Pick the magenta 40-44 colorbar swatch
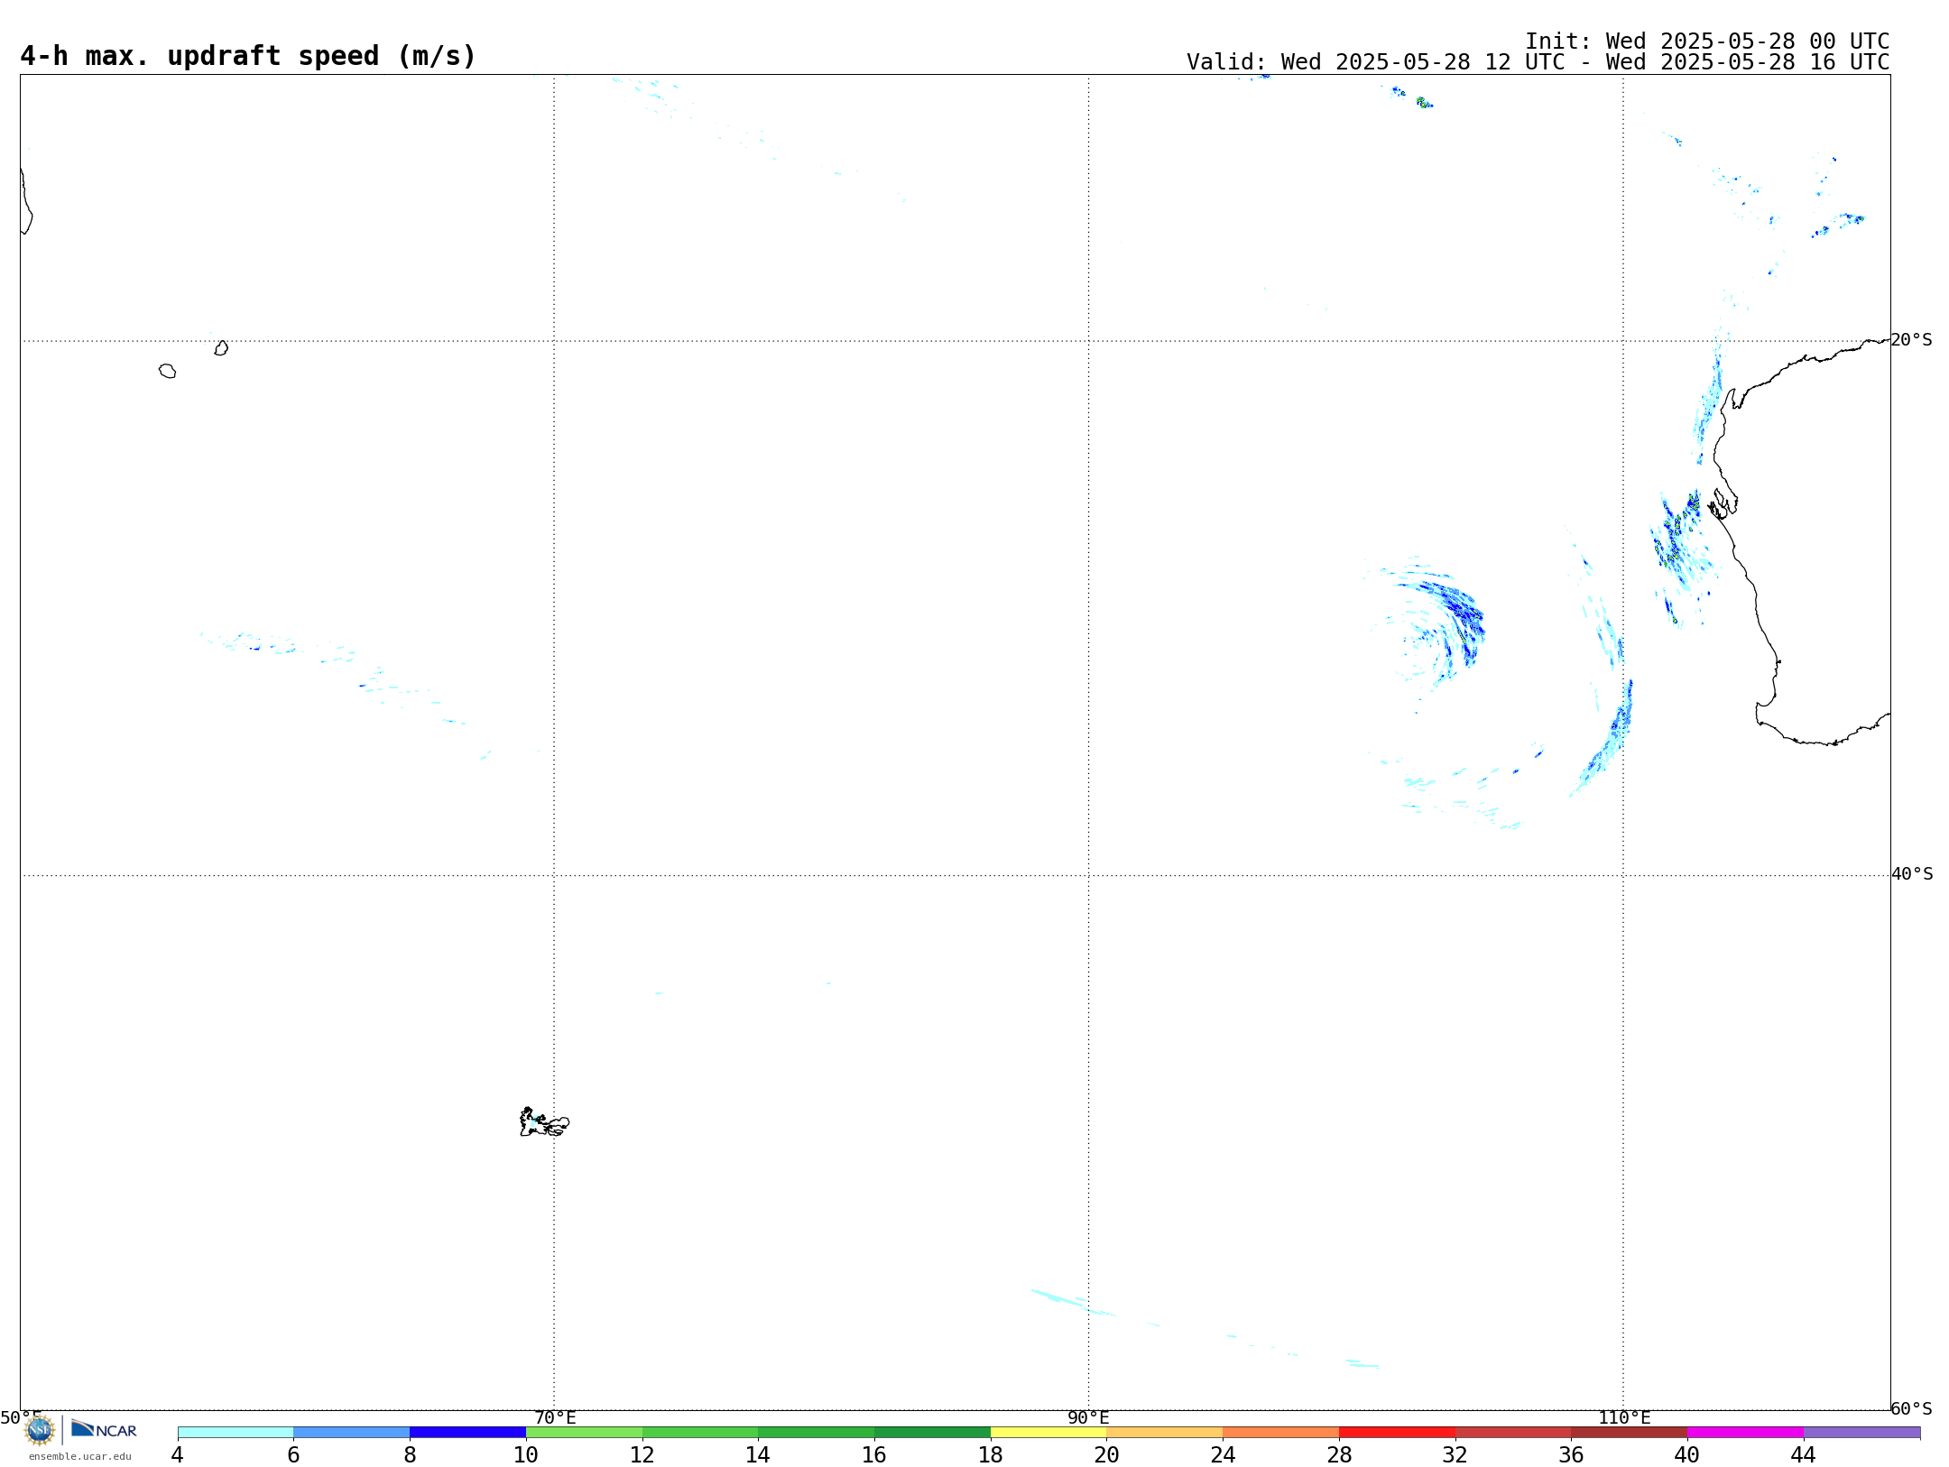Screen dimensions: 1949x1467 pyautogui.click(x=1745, y=1433)
